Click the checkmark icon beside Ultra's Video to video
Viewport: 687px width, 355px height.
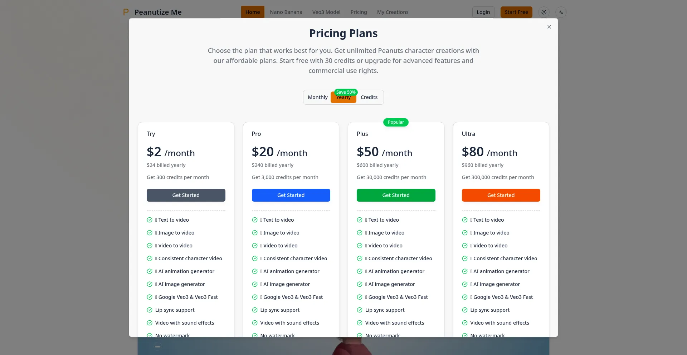click(465, 246)
